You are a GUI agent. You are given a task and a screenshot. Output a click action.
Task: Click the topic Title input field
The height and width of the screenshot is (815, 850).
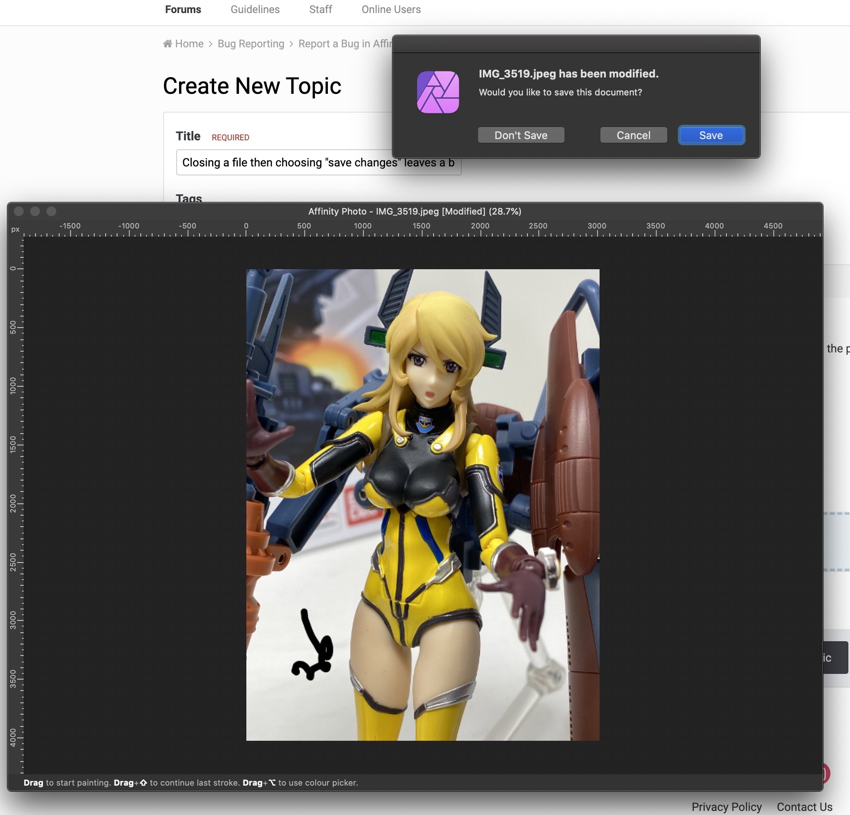point(319,162)
